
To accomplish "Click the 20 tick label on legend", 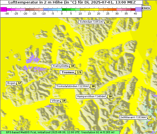I will (98, 14).
